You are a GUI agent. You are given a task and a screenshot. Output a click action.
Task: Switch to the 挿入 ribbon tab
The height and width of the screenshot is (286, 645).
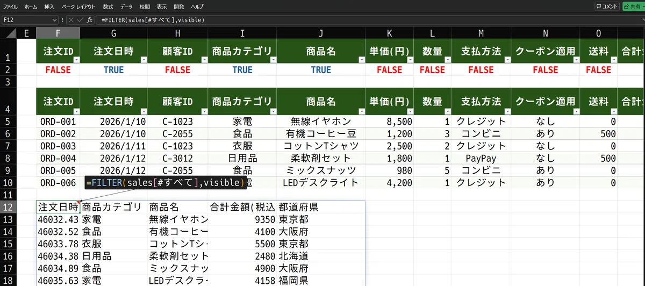49,6
